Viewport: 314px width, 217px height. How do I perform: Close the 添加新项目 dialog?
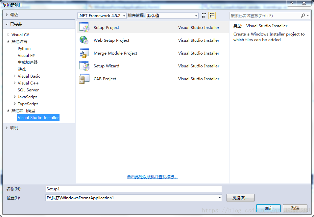pyautogui.click(x=304, y=3)
